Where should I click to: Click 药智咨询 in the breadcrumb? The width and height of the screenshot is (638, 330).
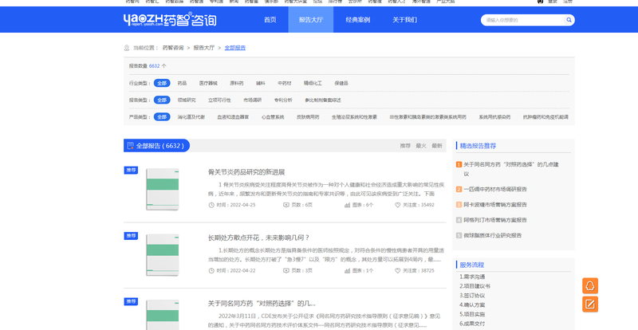(x=173, y=48)
